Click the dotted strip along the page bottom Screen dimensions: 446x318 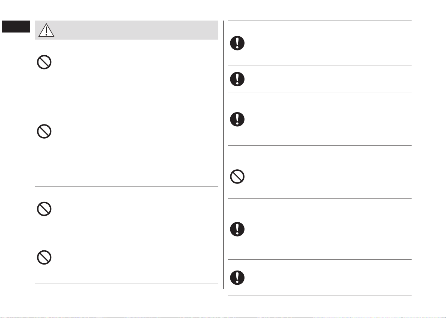click(223, 317)
